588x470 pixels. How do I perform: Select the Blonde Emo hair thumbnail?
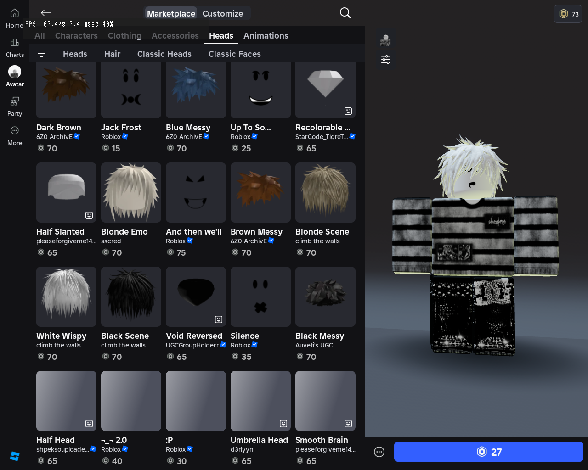(x=131, y=192)
